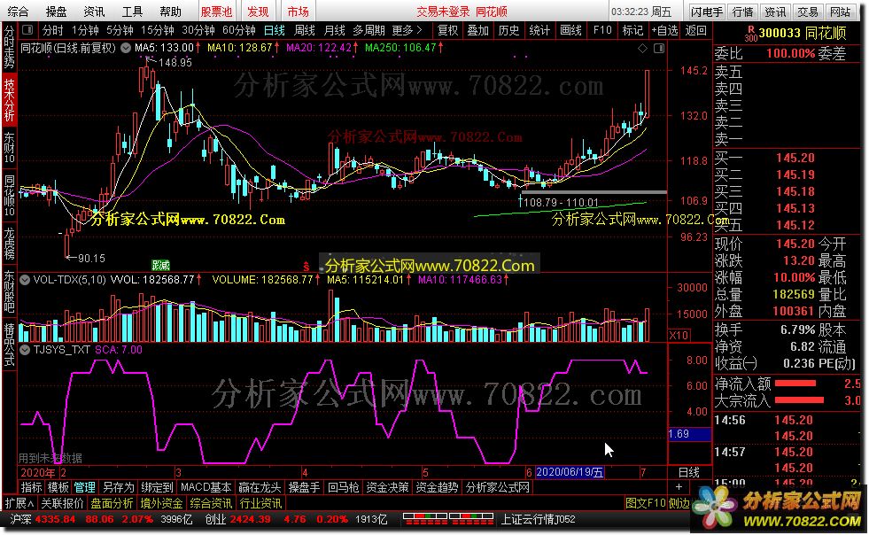Open the 多周期 multi-period view
869x535 pixels.
pos(369,30)
